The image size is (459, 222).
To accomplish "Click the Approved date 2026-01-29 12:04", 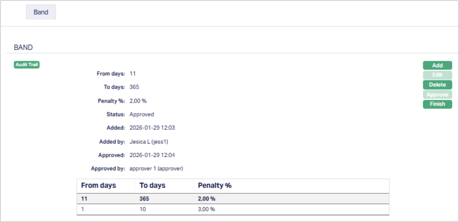I will click(x=152, y=155).
